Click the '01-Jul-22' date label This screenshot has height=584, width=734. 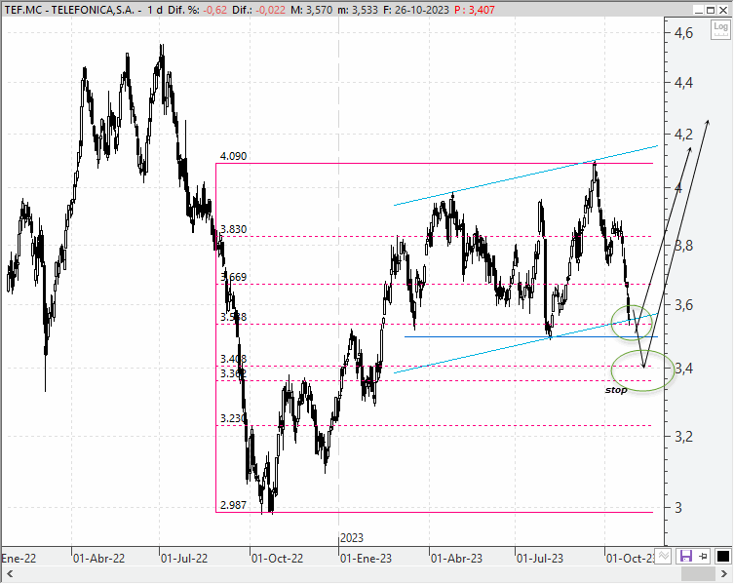pos(184,559)
